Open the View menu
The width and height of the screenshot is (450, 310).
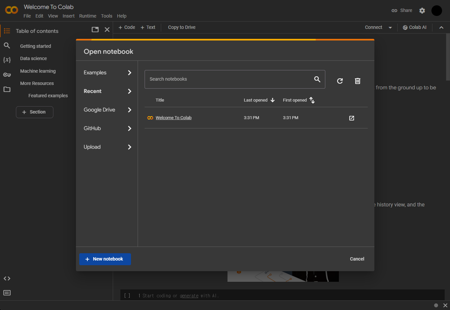pyautogui.click(x=53, y=16)
